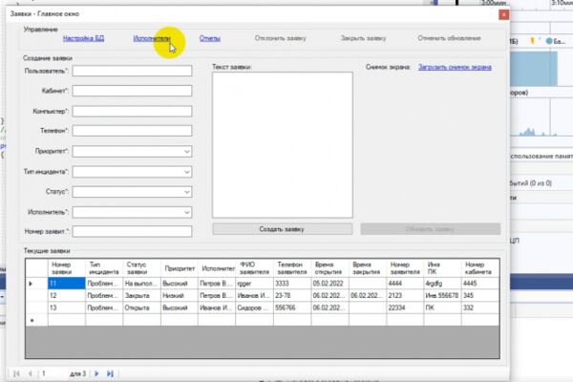Viewport: 573px width, 382px height.
Task: Open the Приоритет dropdown
Action: (x=187, y=151)
